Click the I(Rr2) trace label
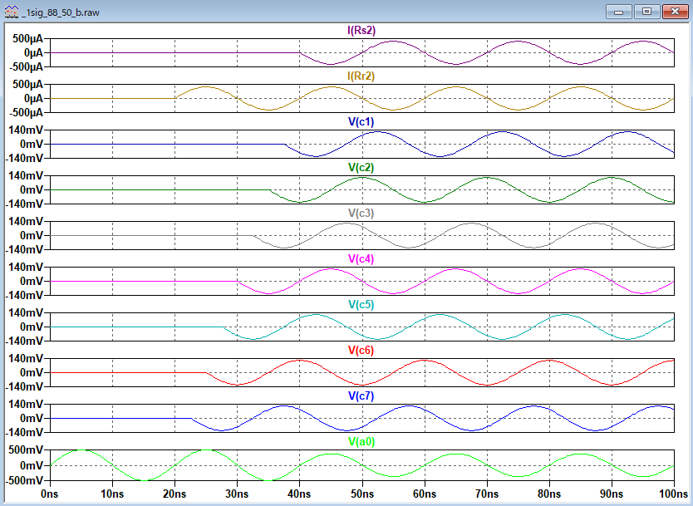Image resolution: width=693 pixels, height=506 pixels. 361,76
